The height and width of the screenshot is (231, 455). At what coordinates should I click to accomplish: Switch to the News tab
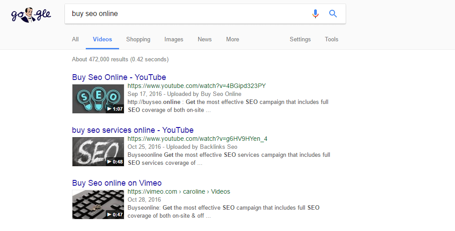click(x=204, y=40)
